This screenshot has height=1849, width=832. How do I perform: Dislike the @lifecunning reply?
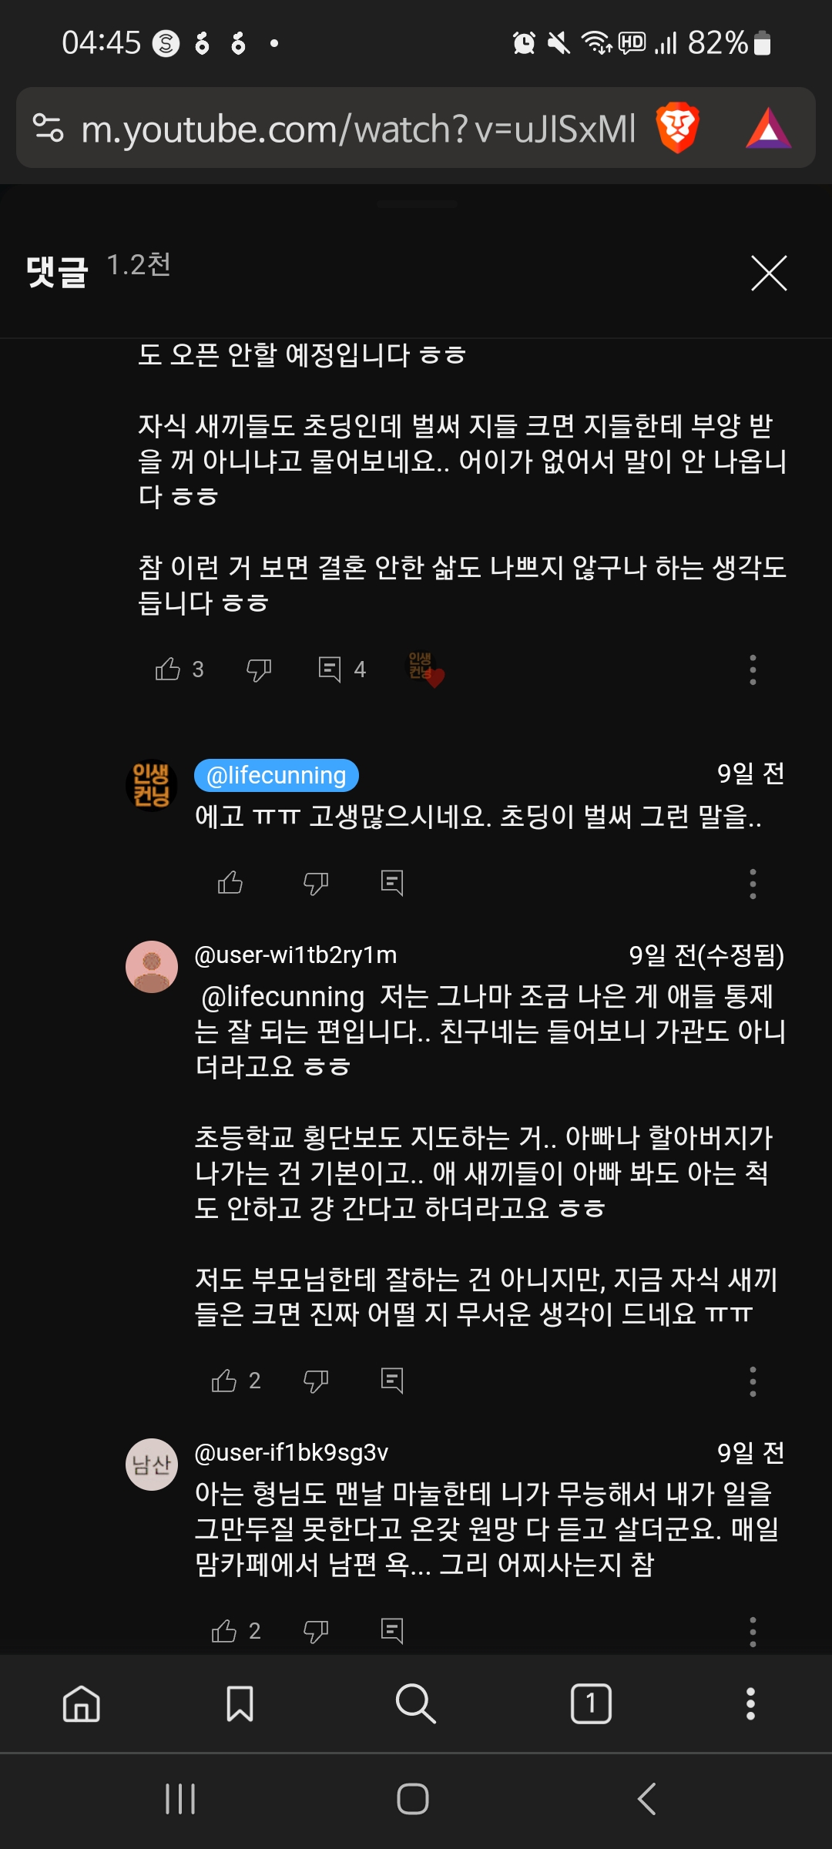point(316,883)
